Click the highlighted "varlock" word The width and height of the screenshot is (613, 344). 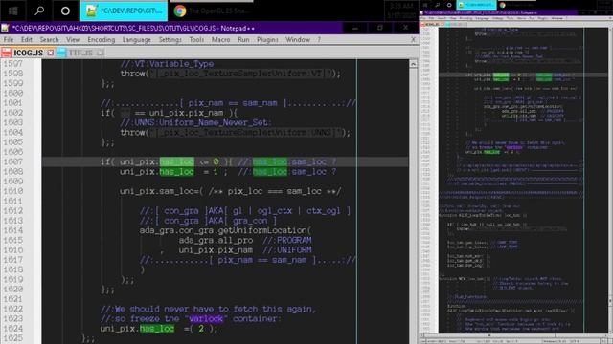tap(206, 318)
